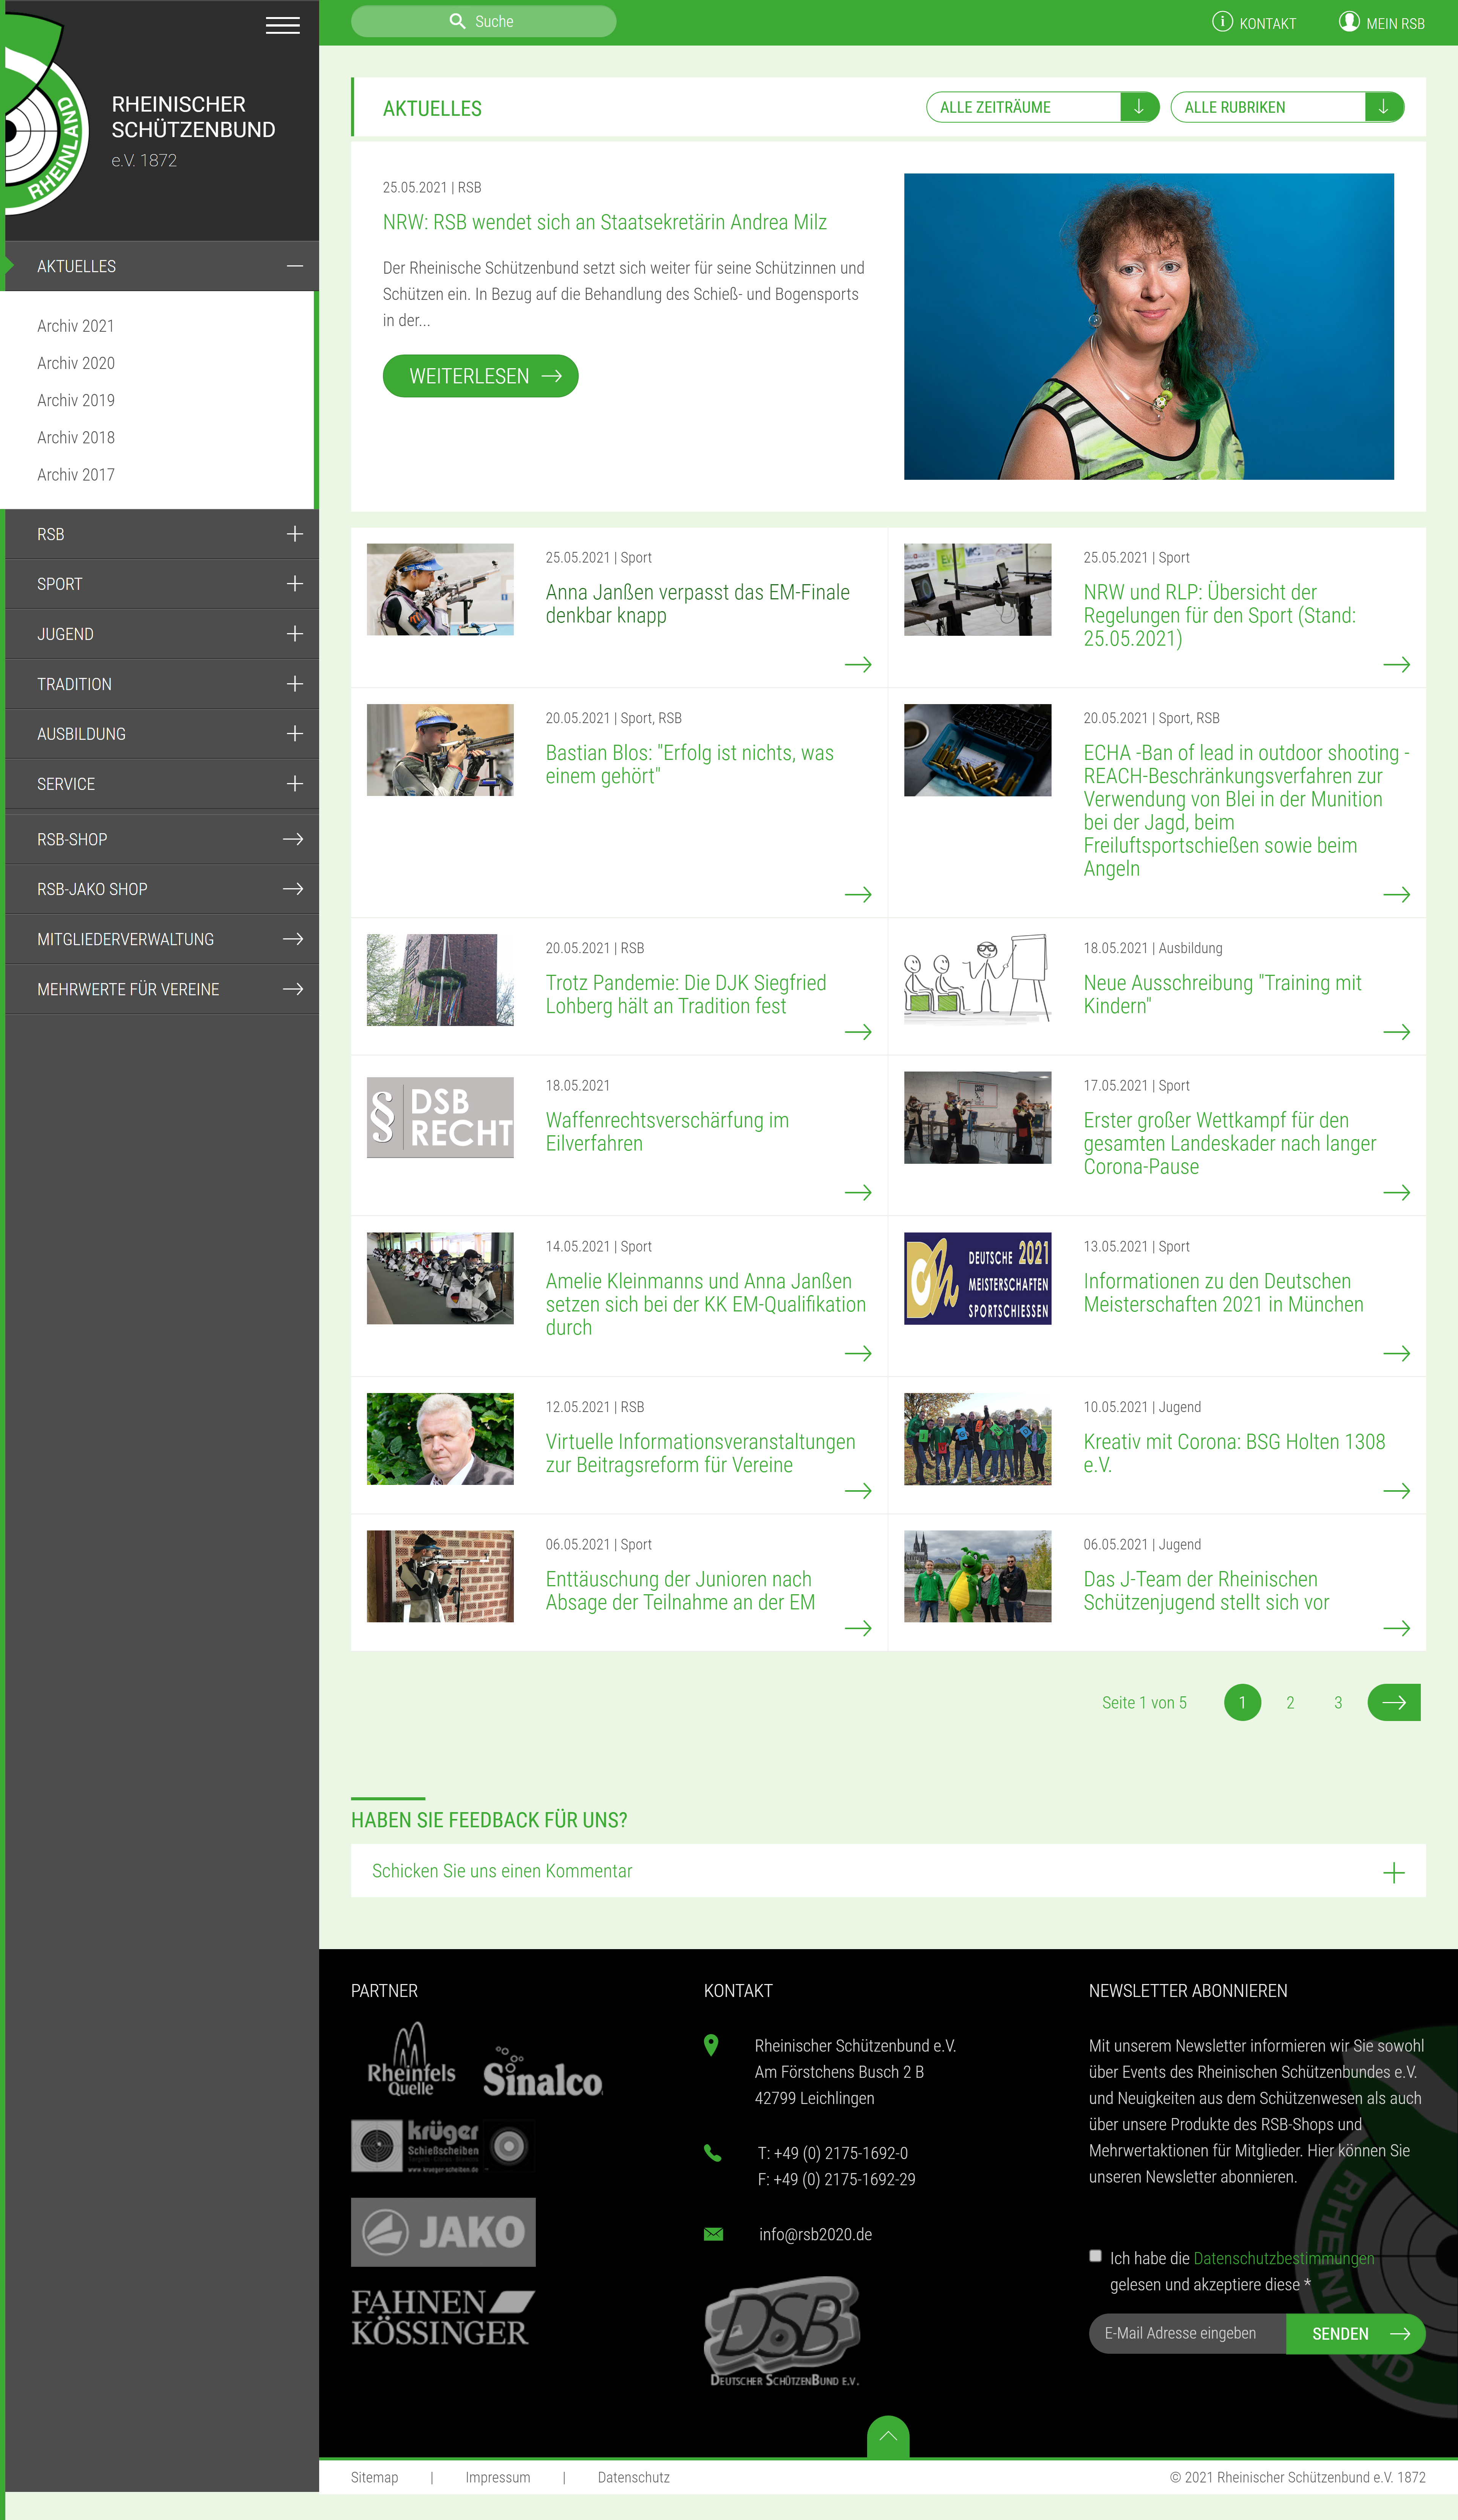Screen dimensions: 1458x2520
Task: Expand the Tradition sidebar section
Action: (x=294, y=684)
